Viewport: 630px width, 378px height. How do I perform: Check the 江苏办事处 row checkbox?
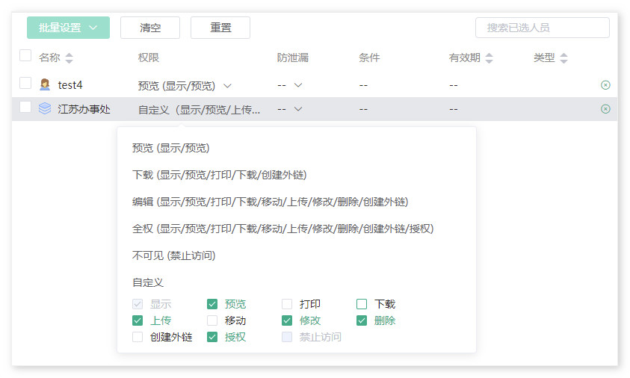(x=25, y=108)
